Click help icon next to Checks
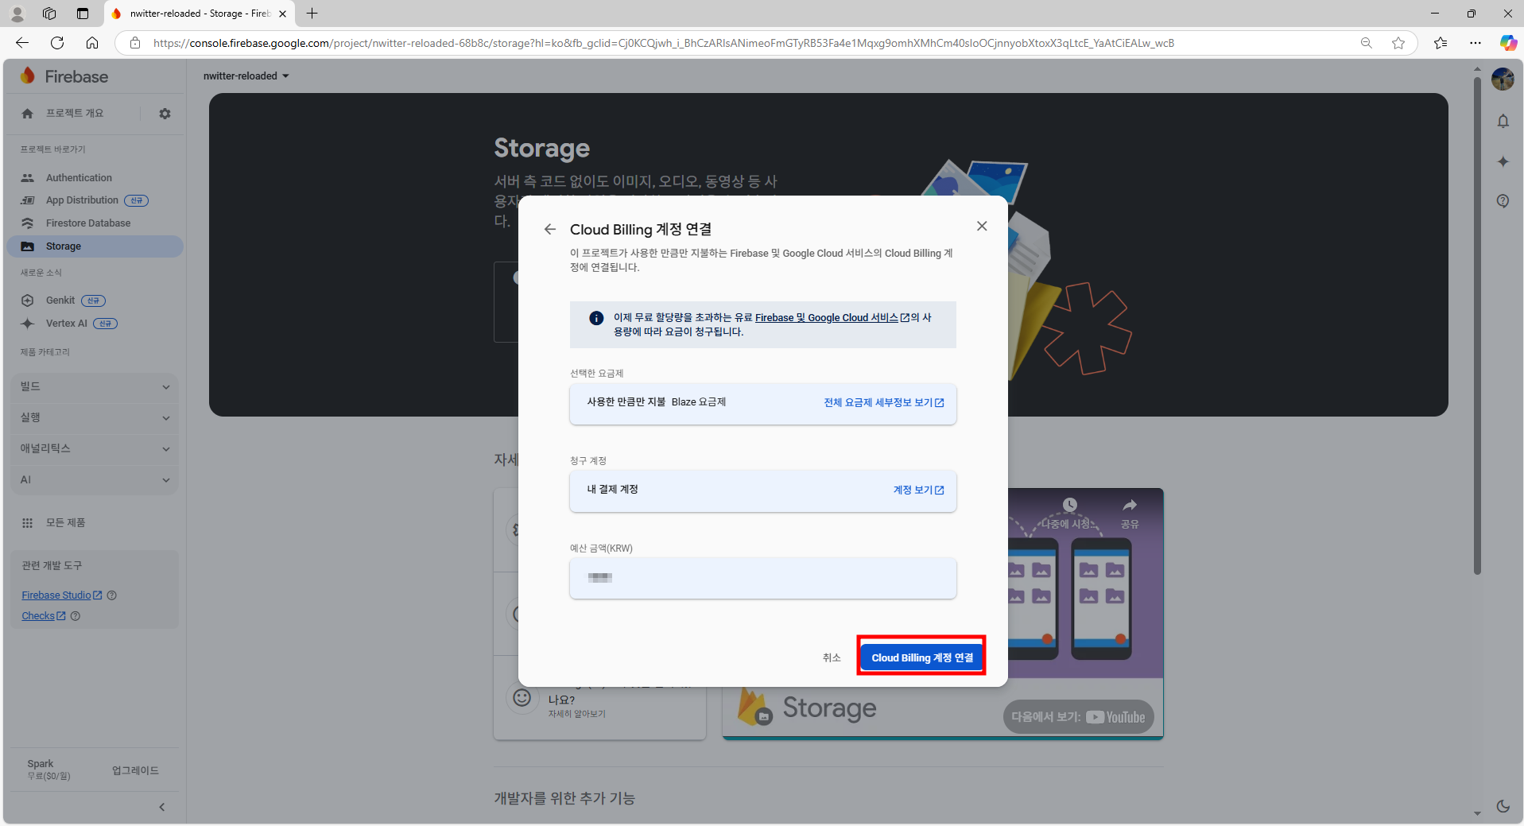The width and height of the screenshot is (1524, 826). 76,616
